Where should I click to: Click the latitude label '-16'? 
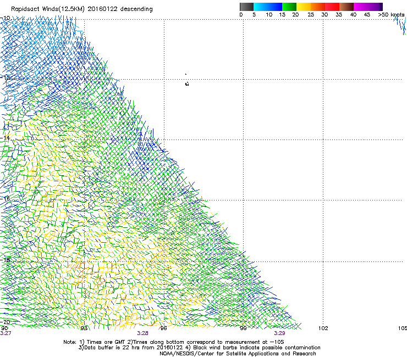5,198
